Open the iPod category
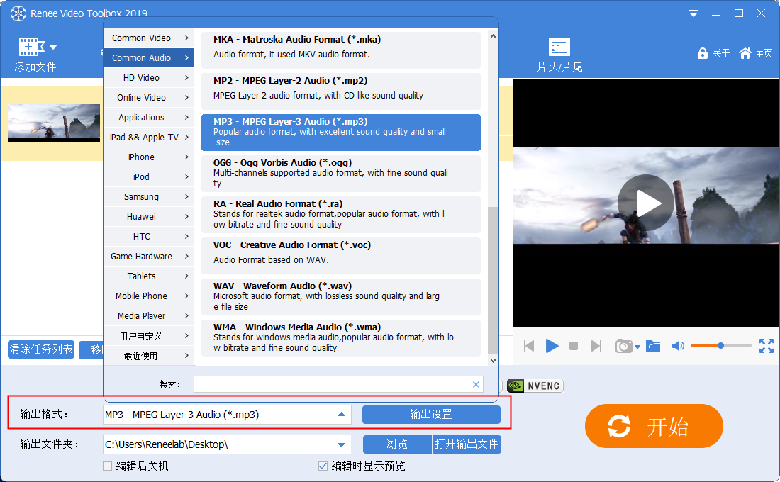Screen dimensions: 780x482 [149, 177]
